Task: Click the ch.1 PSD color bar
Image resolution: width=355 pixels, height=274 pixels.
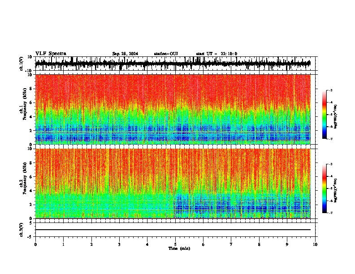Action: click(325, 115)
